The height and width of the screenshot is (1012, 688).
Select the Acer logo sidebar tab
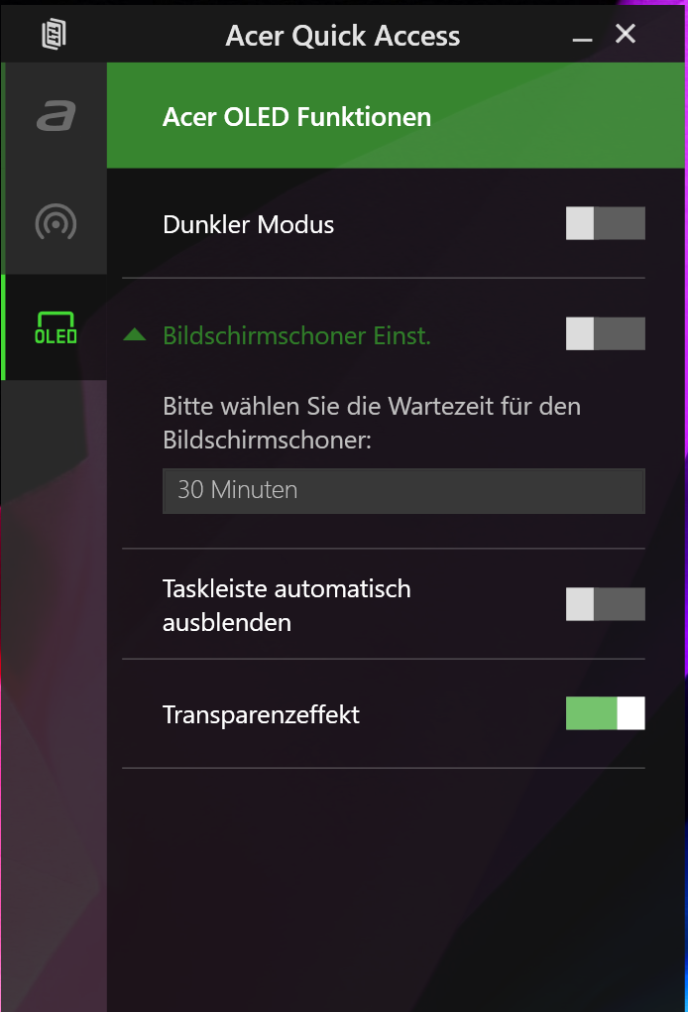(56, 116)
